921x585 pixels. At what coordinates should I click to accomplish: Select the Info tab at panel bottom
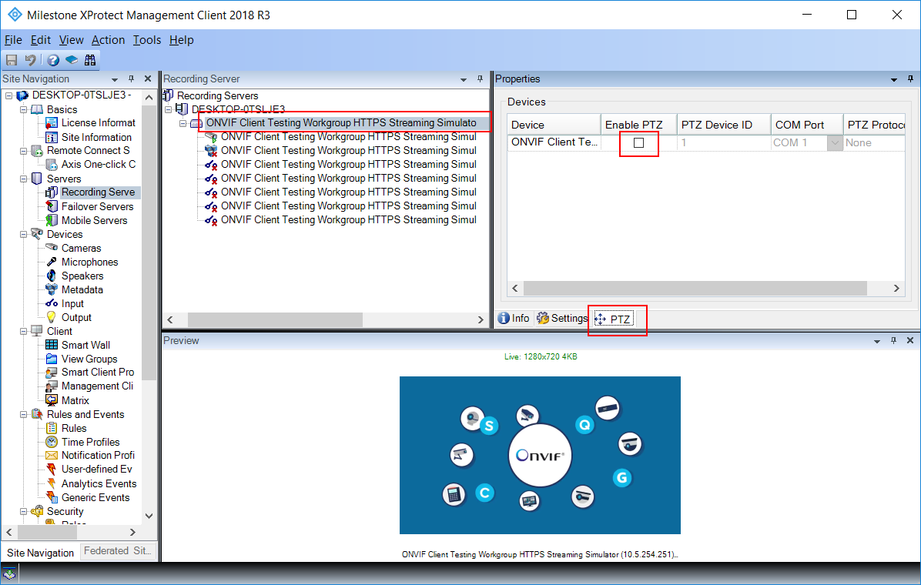(513, 318)
